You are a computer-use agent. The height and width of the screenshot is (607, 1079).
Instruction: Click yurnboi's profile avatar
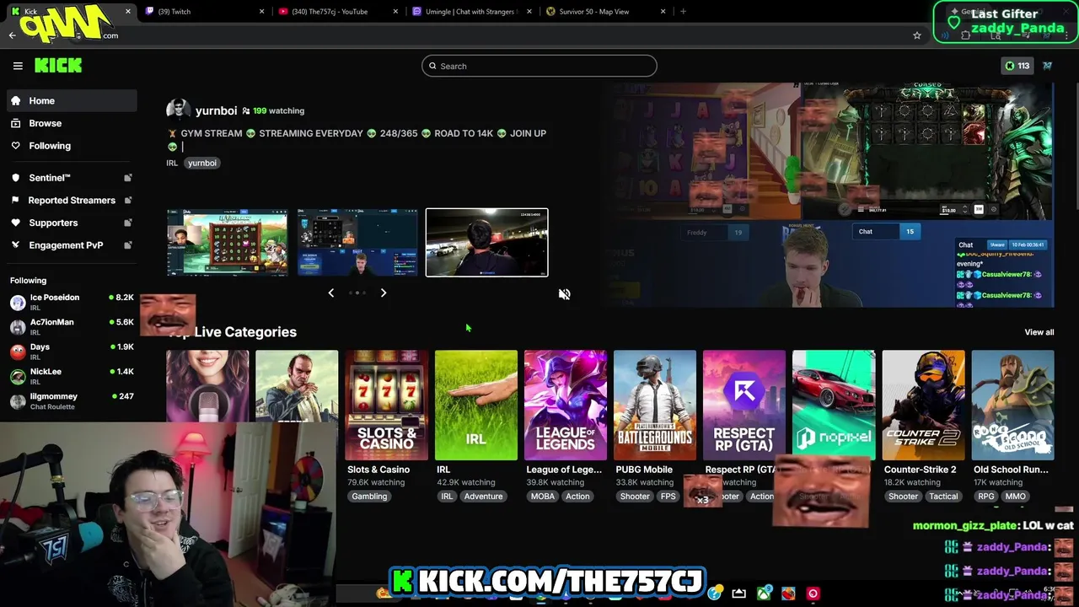click(x=178, y=110)
